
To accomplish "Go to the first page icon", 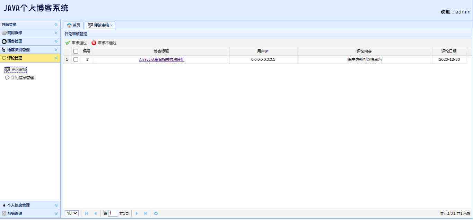I will pyautogui.click(x=87, y=213).
